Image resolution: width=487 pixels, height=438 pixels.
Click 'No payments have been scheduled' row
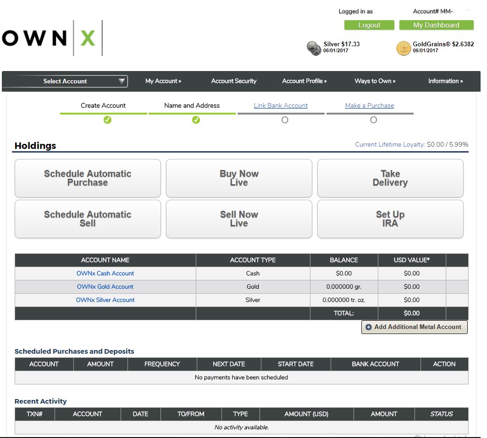point(241,378)
